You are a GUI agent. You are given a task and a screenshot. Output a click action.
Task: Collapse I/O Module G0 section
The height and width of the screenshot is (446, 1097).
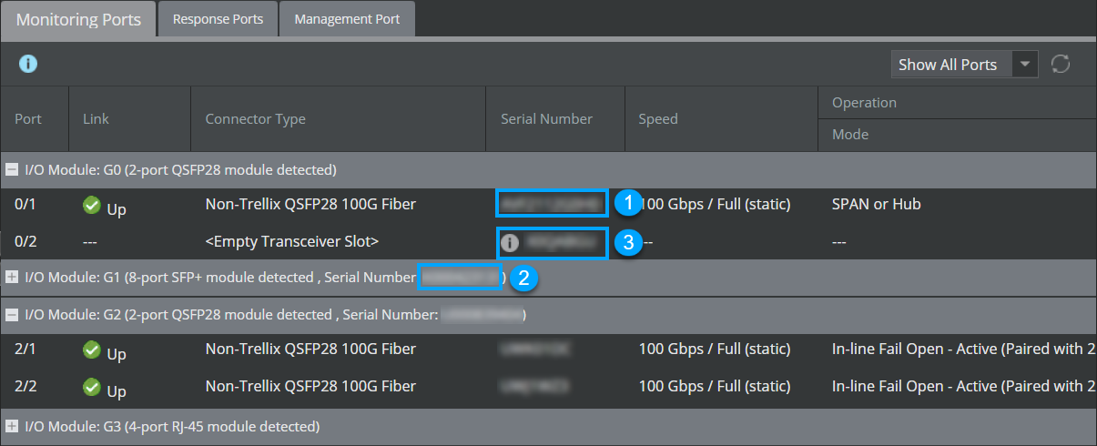(12, 169)
